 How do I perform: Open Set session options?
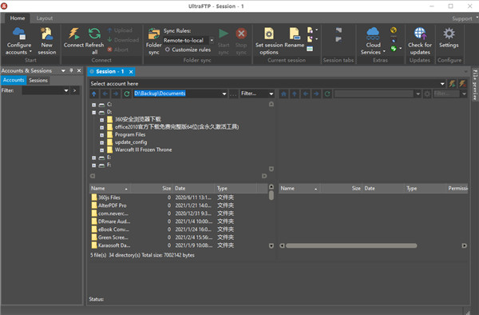(x=269, y=41)
